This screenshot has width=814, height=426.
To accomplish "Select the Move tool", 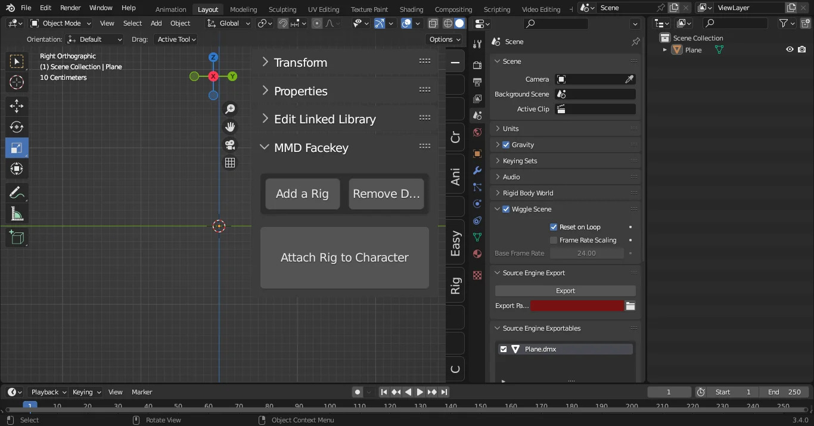I will [17, 106].
